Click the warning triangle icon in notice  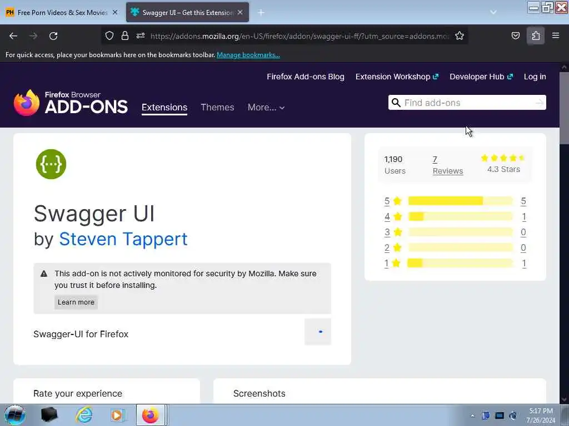[x=44, y=273]
